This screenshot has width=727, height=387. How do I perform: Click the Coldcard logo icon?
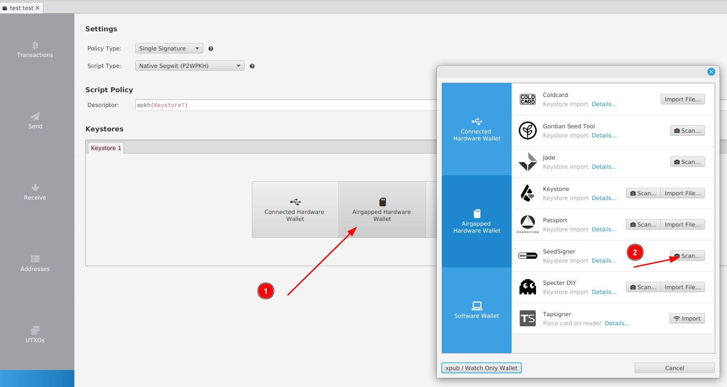pos(528,100)
